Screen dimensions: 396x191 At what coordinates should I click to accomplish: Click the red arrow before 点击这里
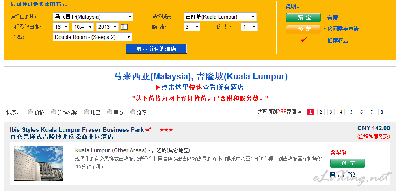click(x=158, y=88)
